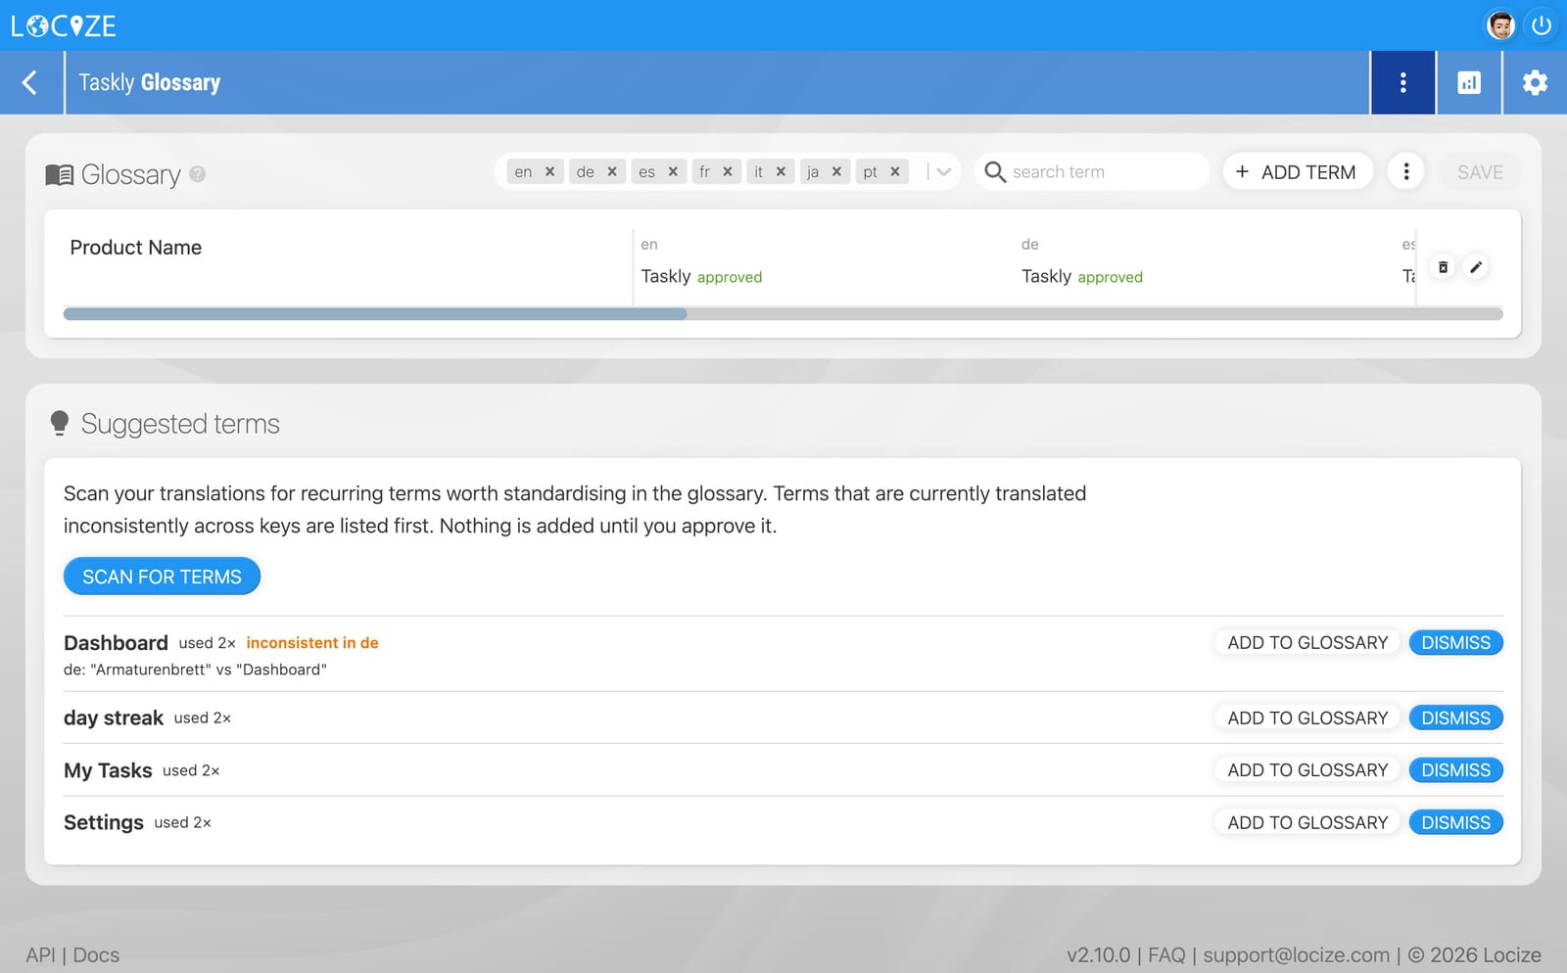Click the glossary help question mark
Viewport: 1567px width, 973px height.
click(x=198, y=174)
